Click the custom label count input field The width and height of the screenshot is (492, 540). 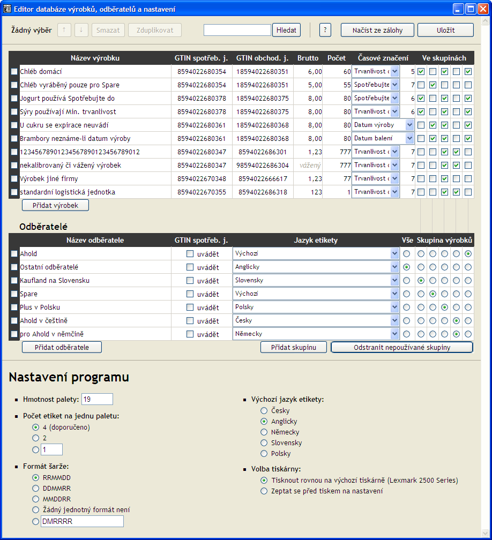coord(51,450)
